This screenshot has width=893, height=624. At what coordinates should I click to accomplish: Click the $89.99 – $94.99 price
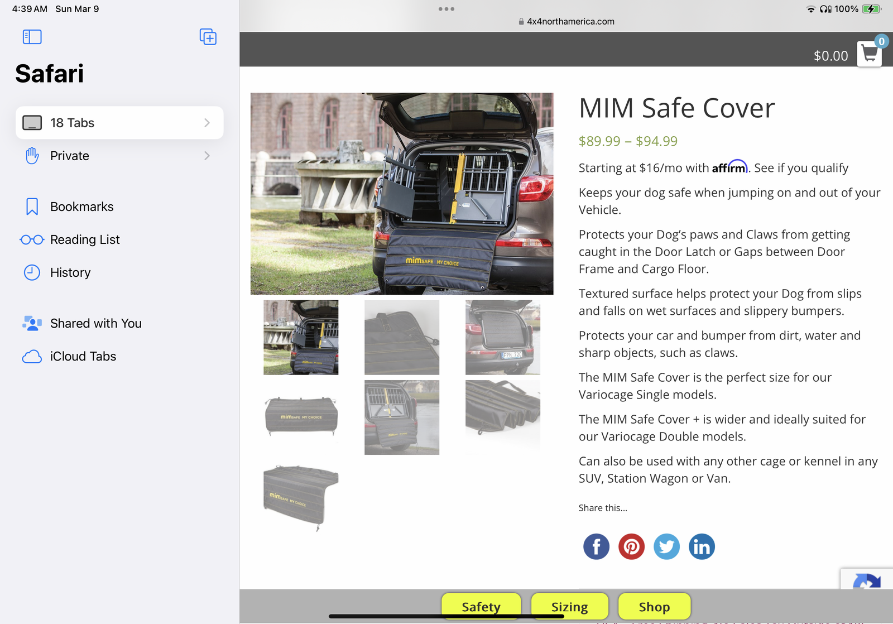[628, 141]
